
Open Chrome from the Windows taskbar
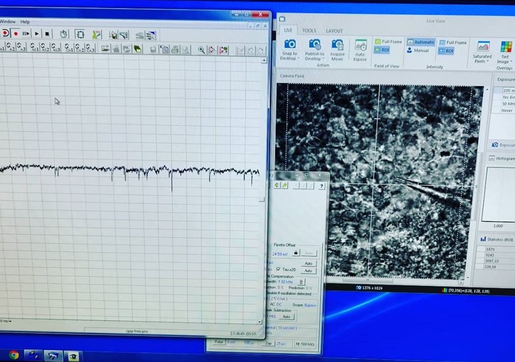[x=14, y=355]
